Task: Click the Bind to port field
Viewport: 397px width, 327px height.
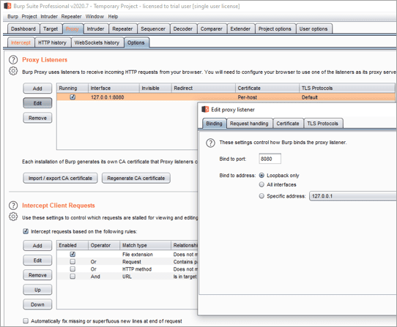Action: 270,159
